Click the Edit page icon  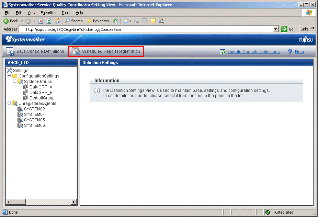145,21
